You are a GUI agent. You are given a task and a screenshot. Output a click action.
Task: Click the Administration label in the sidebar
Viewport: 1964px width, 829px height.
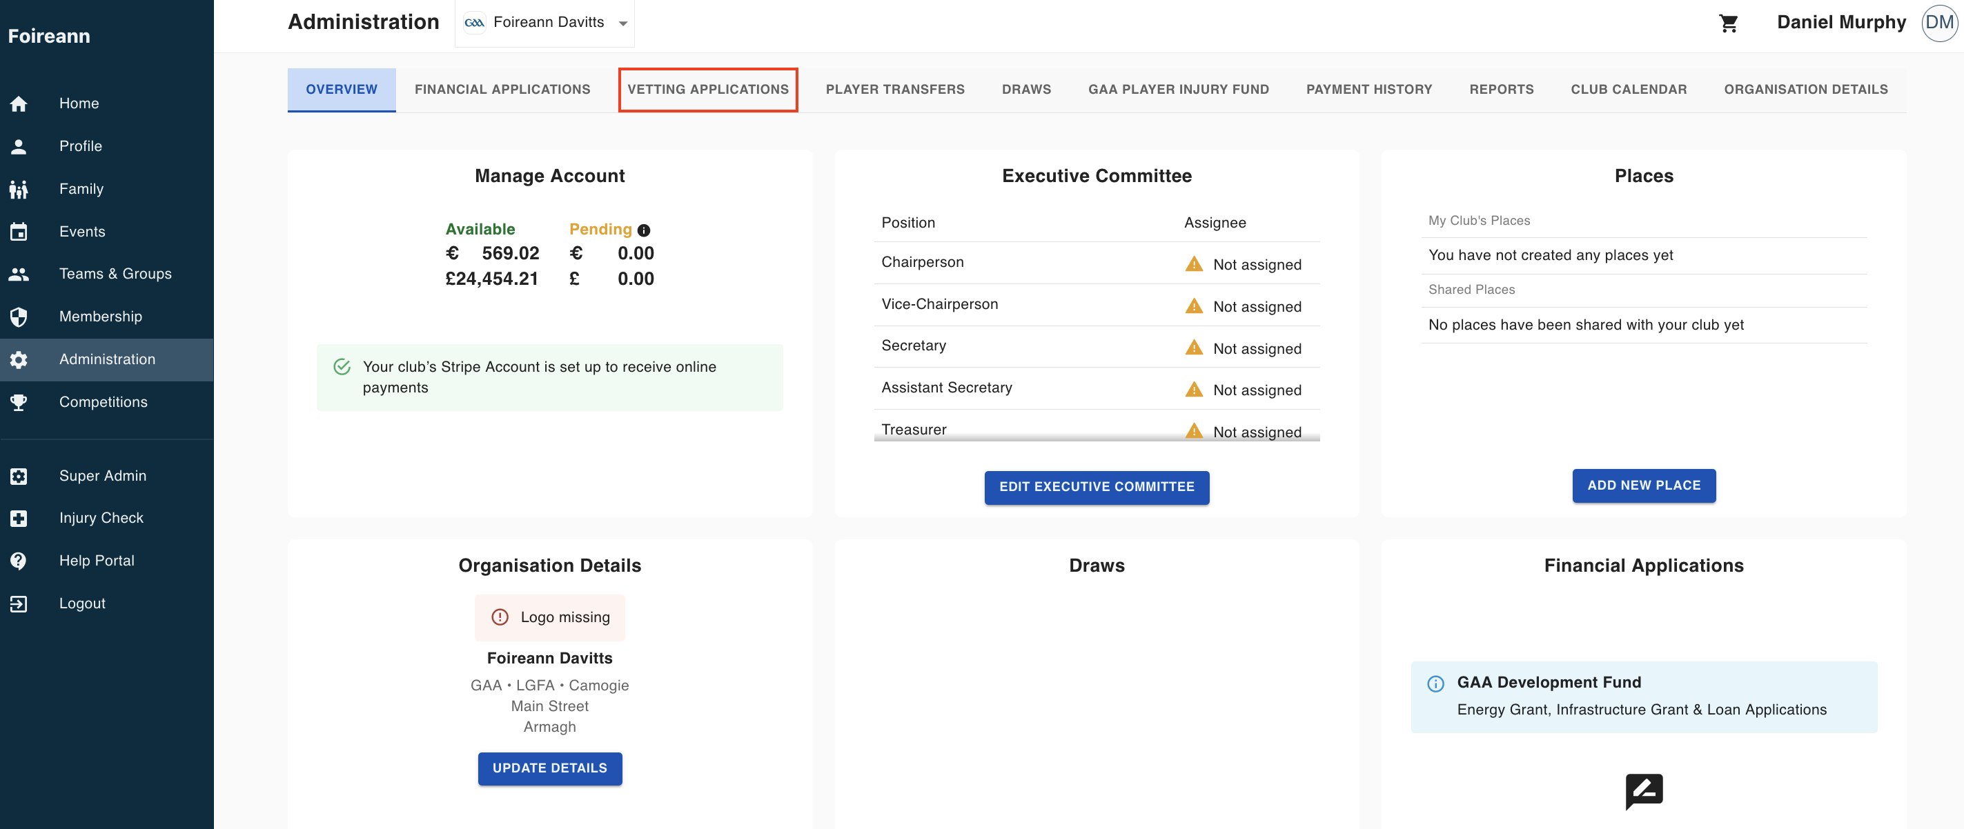pos(108,359)
